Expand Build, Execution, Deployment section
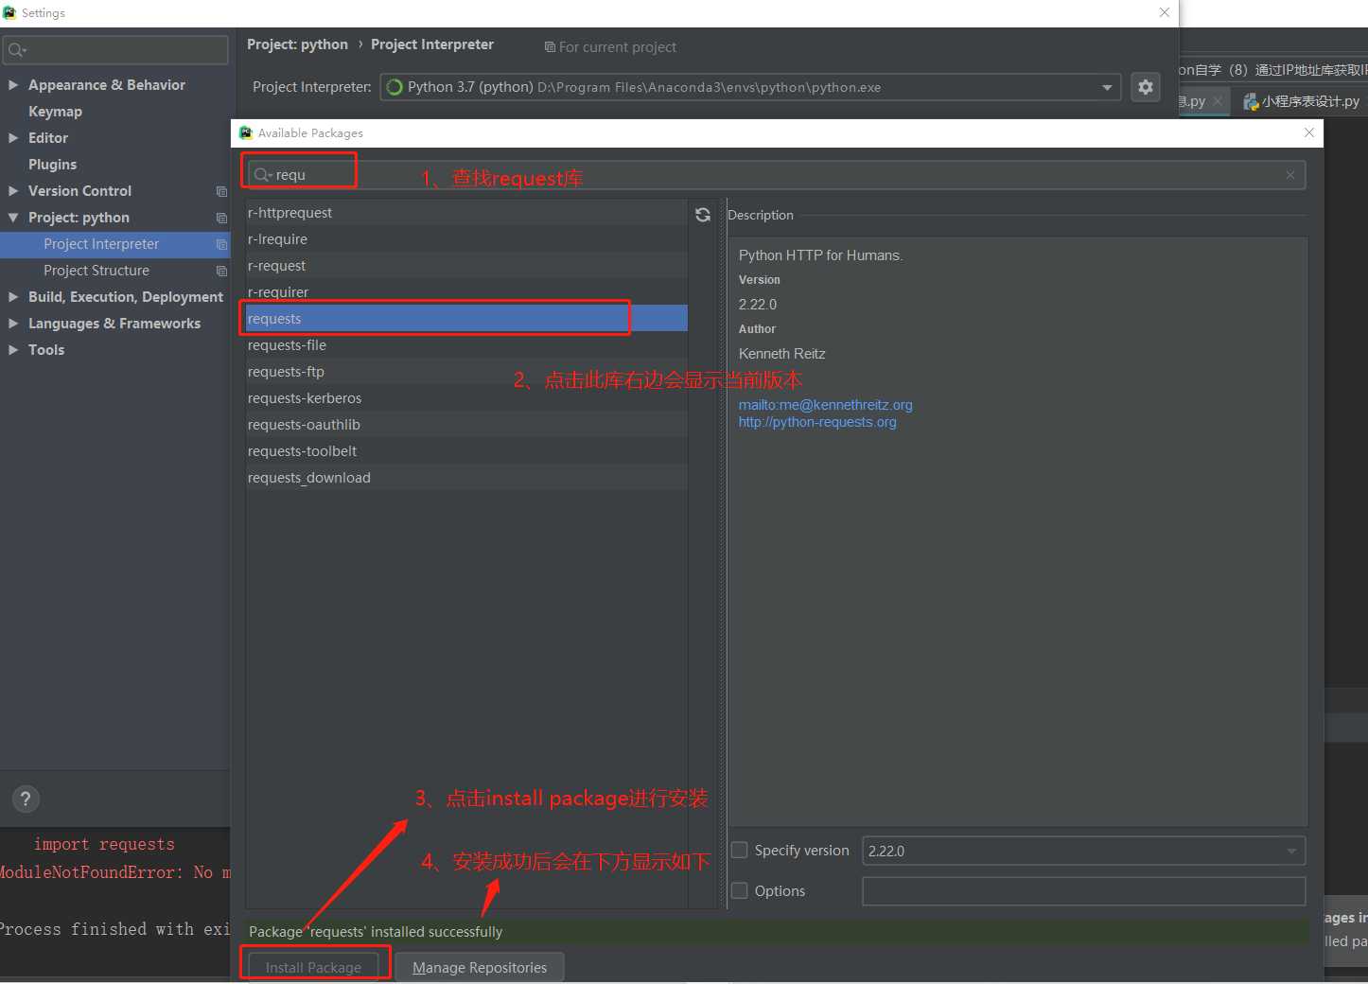 tap(13, 297)
